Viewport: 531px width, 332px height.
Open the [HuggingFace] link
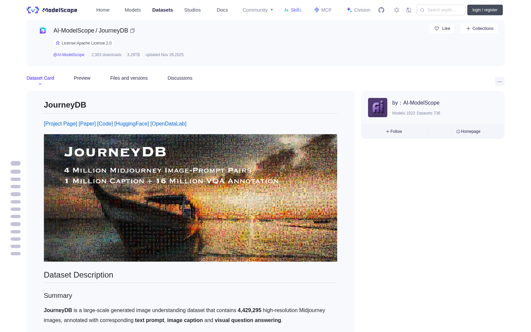pos(132,124)
